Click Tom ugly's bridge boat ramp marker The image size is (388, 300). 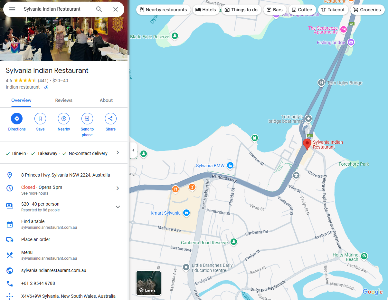click(x=308, y=119)
